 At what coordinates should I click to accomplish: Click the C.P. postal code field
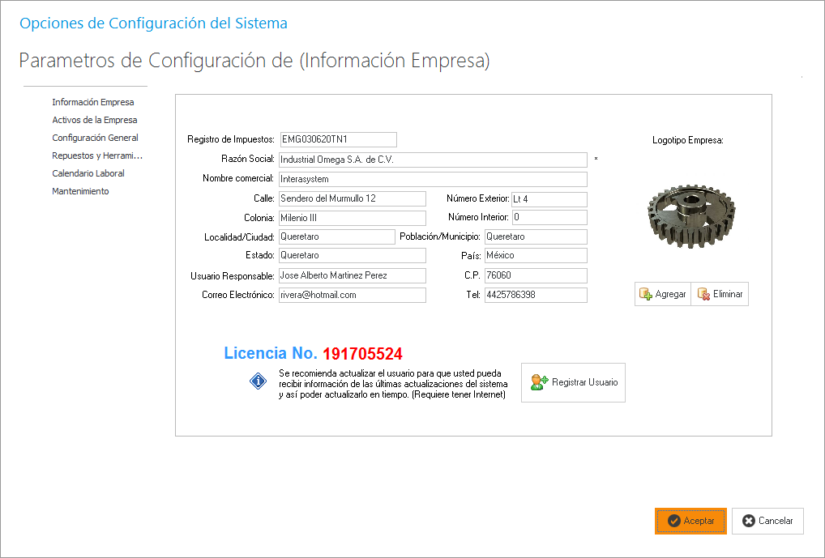(x=535, y=275)
